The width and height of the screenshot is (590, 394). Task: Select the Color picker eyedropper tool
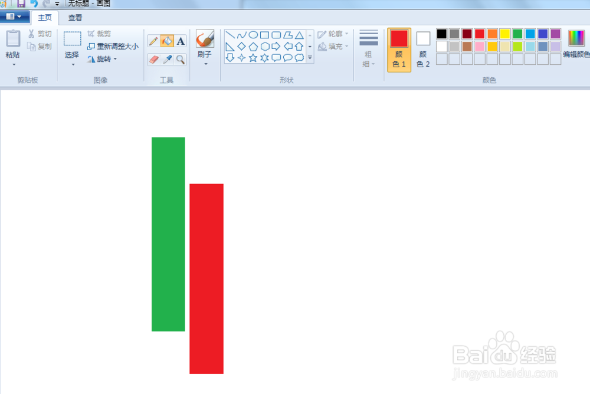point(167,60)
